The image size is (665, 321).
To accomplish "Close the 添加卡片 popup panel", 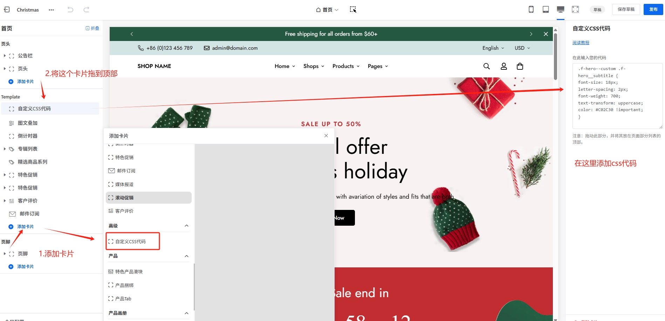I will point(326,136).
